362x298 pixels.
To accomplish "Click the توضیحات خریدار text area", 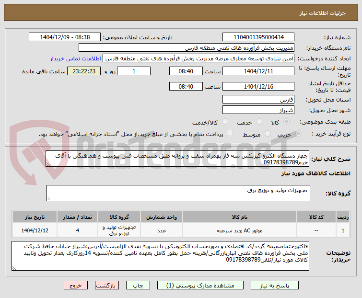I will click(x=160, y=256).
